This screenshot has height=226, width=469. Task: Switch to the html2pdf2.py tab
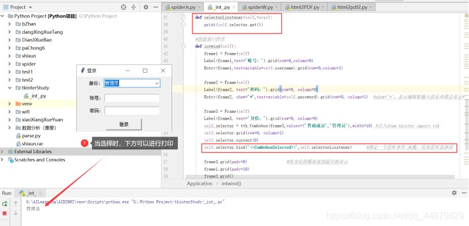(x=352, y=7)
